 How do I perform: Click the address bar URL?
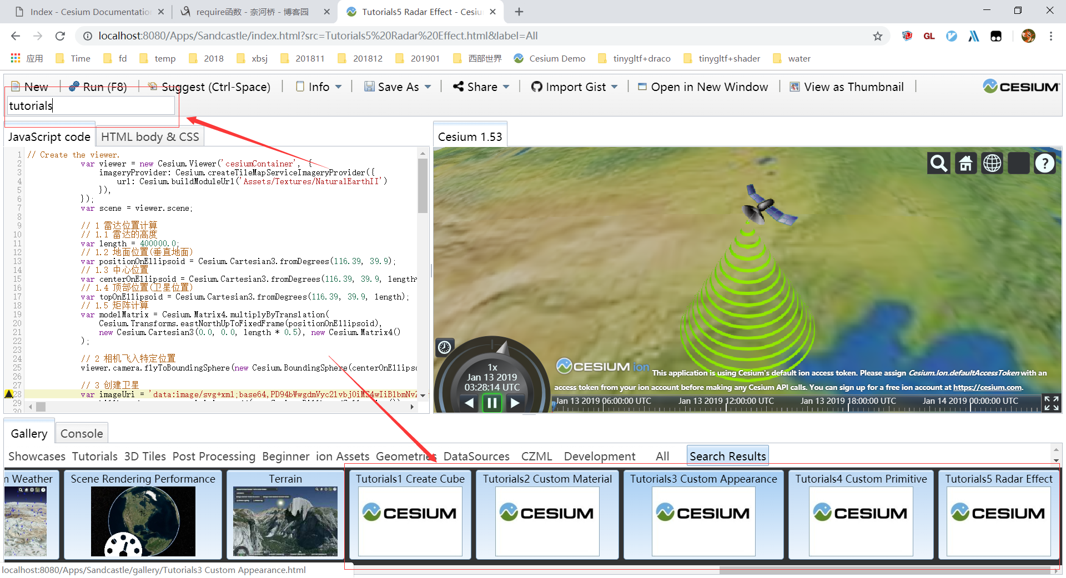pyautogui.click(x=318, y=36)
